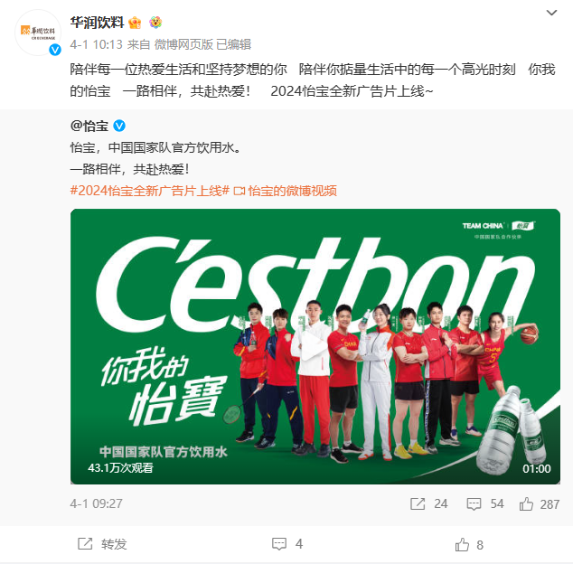Open 怡宝的微博视频 video link
Viewport: 573px width, 564px height.
[x=285, y=191]
